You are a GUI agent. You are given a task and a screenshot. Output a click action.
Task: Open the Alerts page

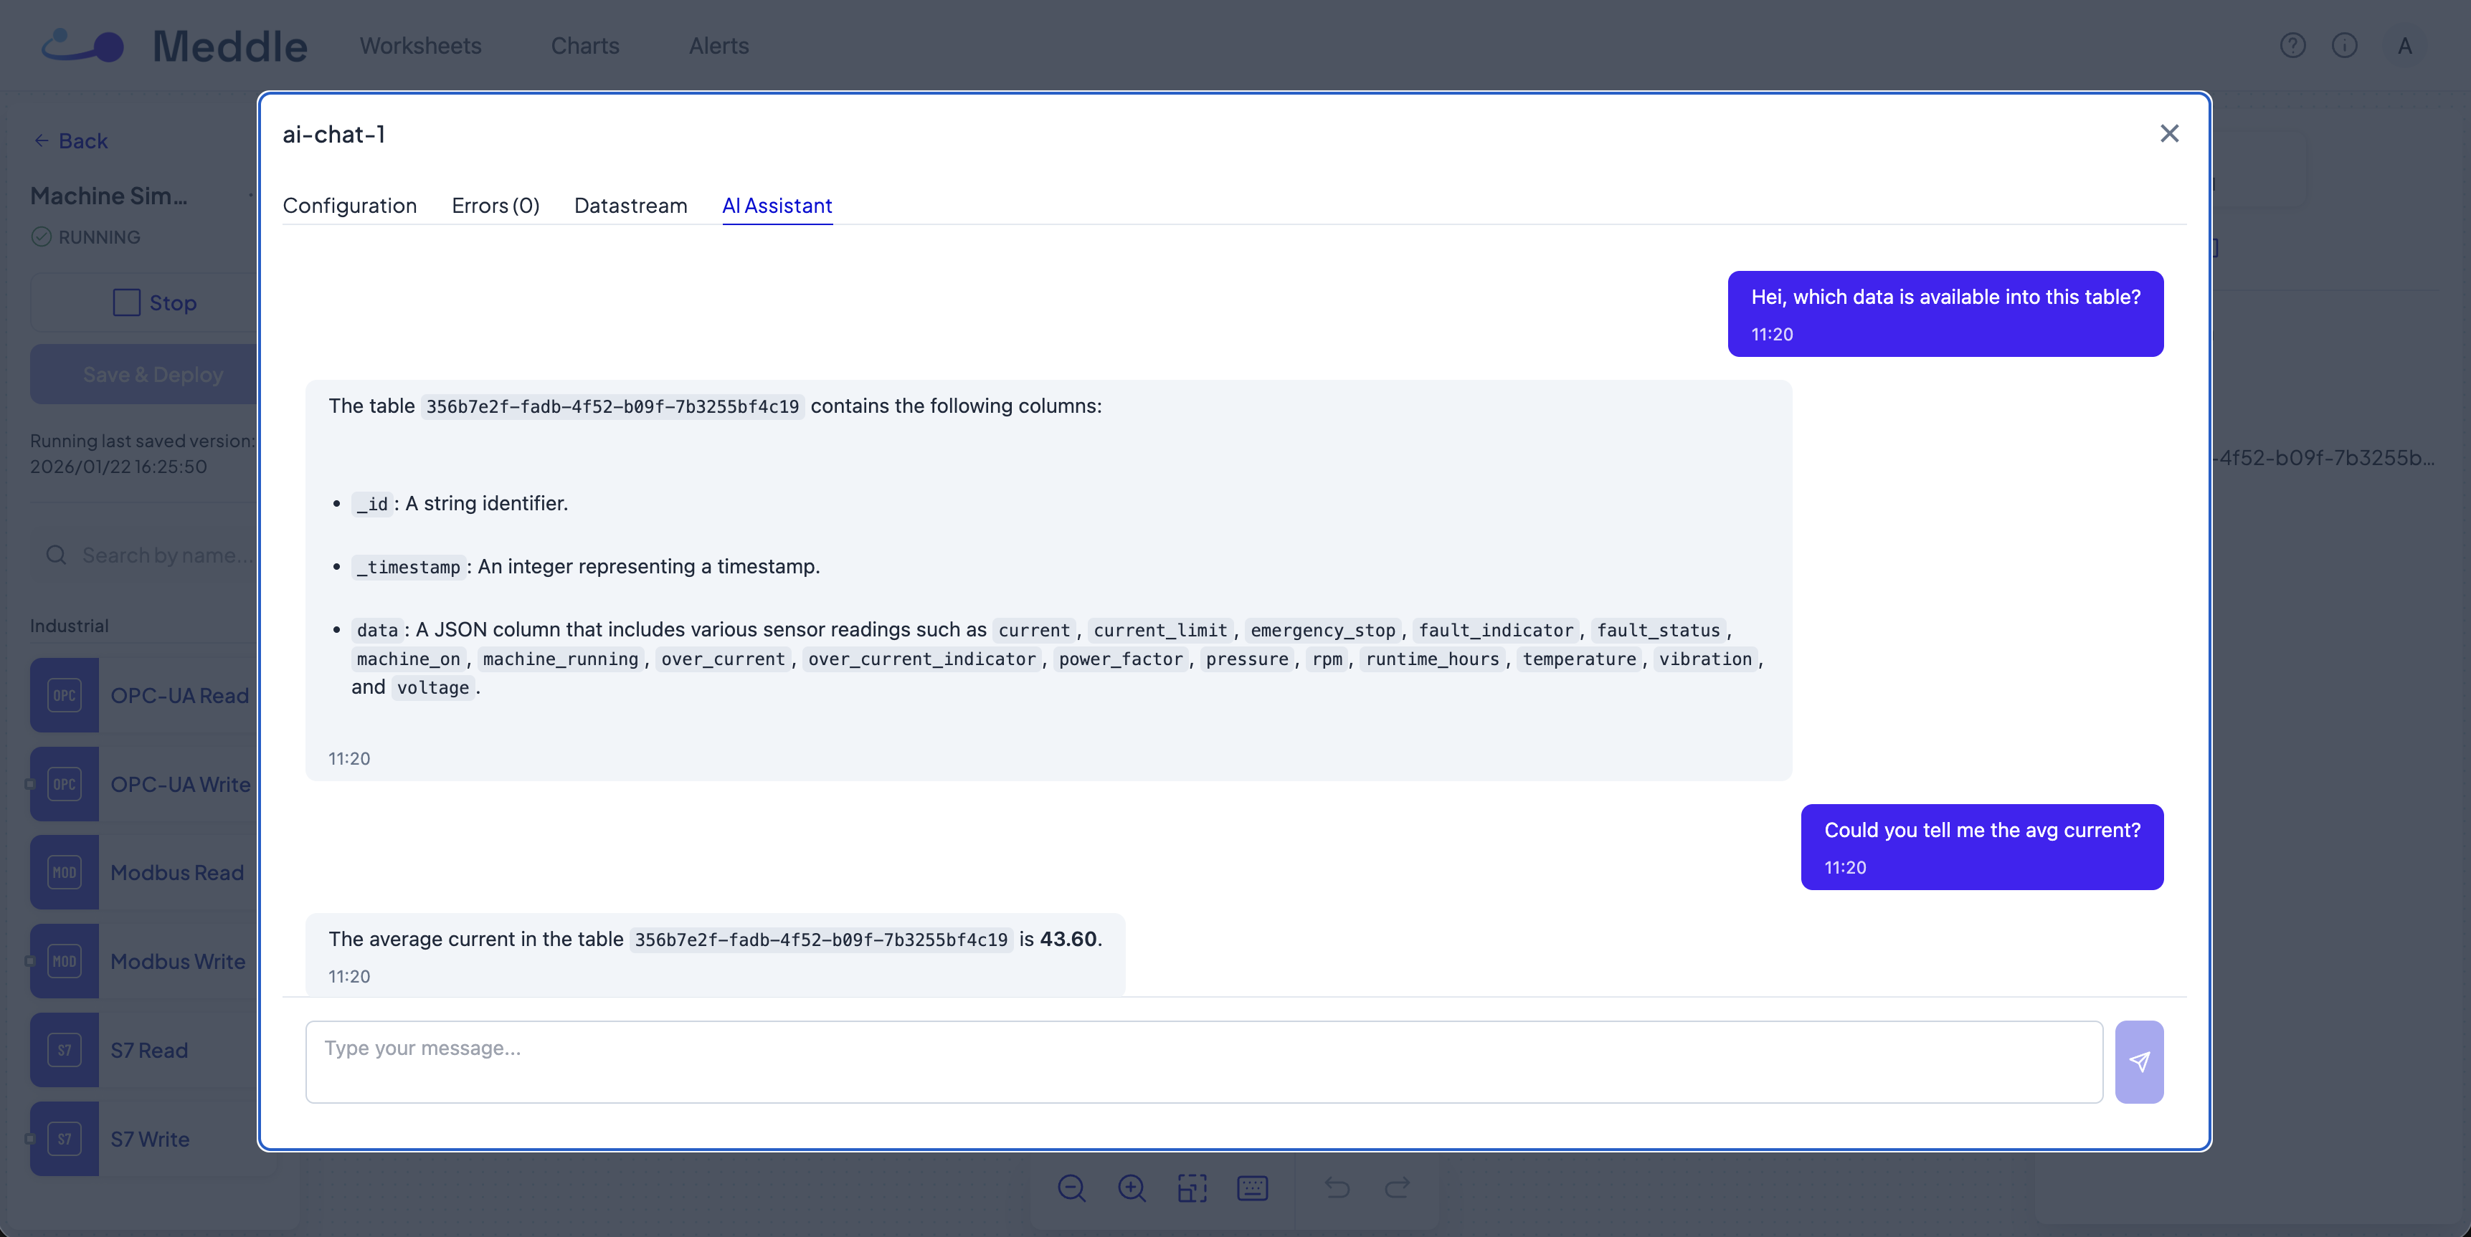point(718,45)
